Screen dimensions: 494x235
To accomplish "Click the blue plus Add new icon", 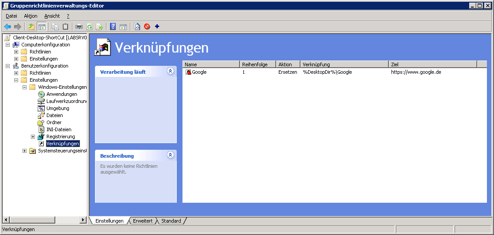I will coord(157,27).
